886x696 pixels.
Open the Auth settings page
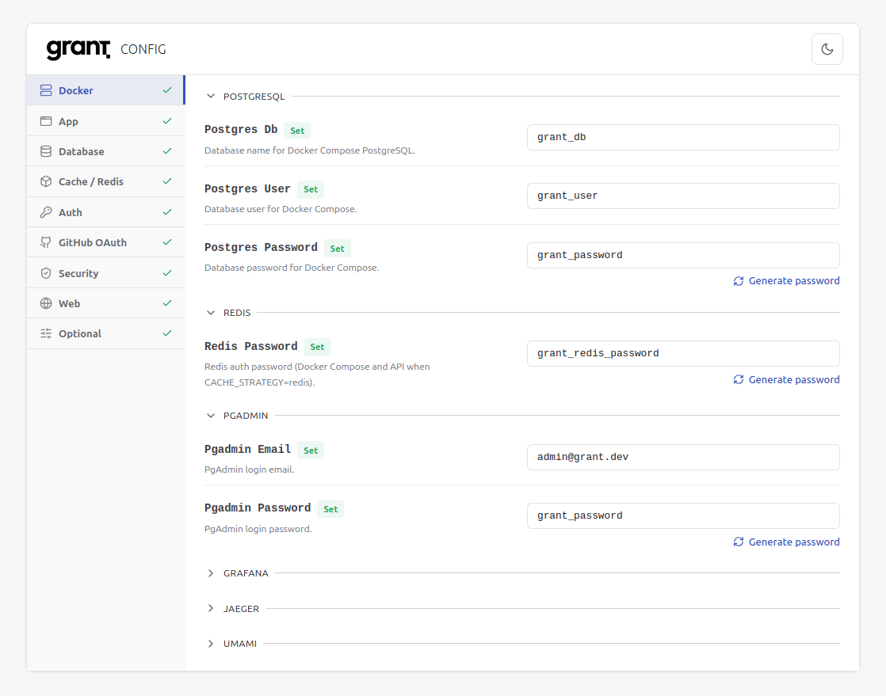click(x=71, y=212)
